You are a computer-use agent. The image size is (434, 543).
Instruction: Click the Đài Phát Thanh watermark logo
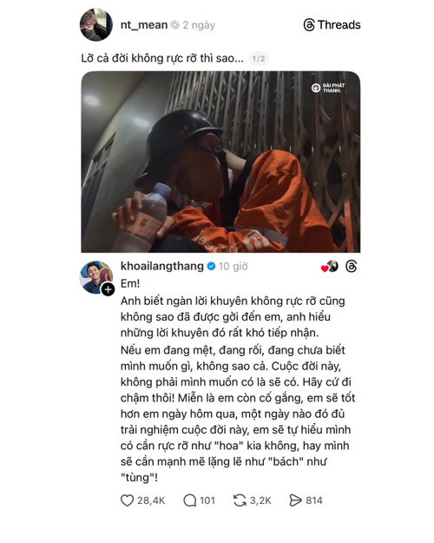coord(328,88)
